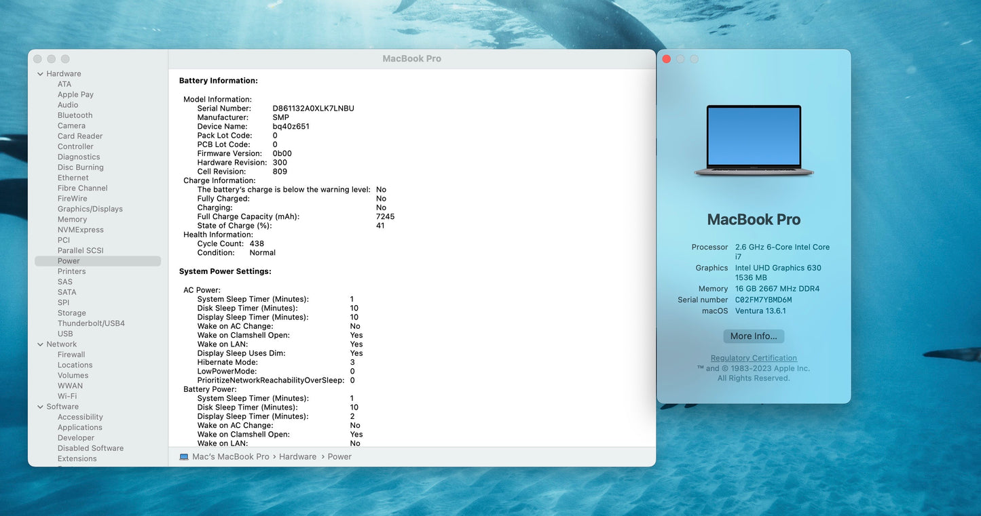Viewport: 981px width, 516px height.
Task: Show Wi-Fi network information
Action: coord(67,396)
